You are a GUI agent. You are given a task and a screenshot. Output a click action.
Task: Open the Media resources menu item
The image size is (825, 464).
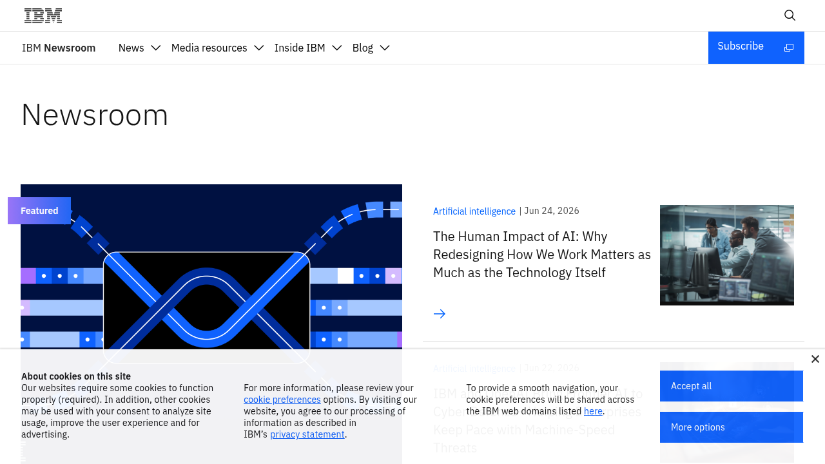(209, 48)
